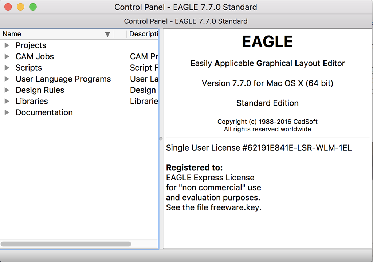Image resolution: width=373 pixels, height=262 pixels.
Task: Click the 'Standard Edition' text
Action: click(x=267, y=103)
